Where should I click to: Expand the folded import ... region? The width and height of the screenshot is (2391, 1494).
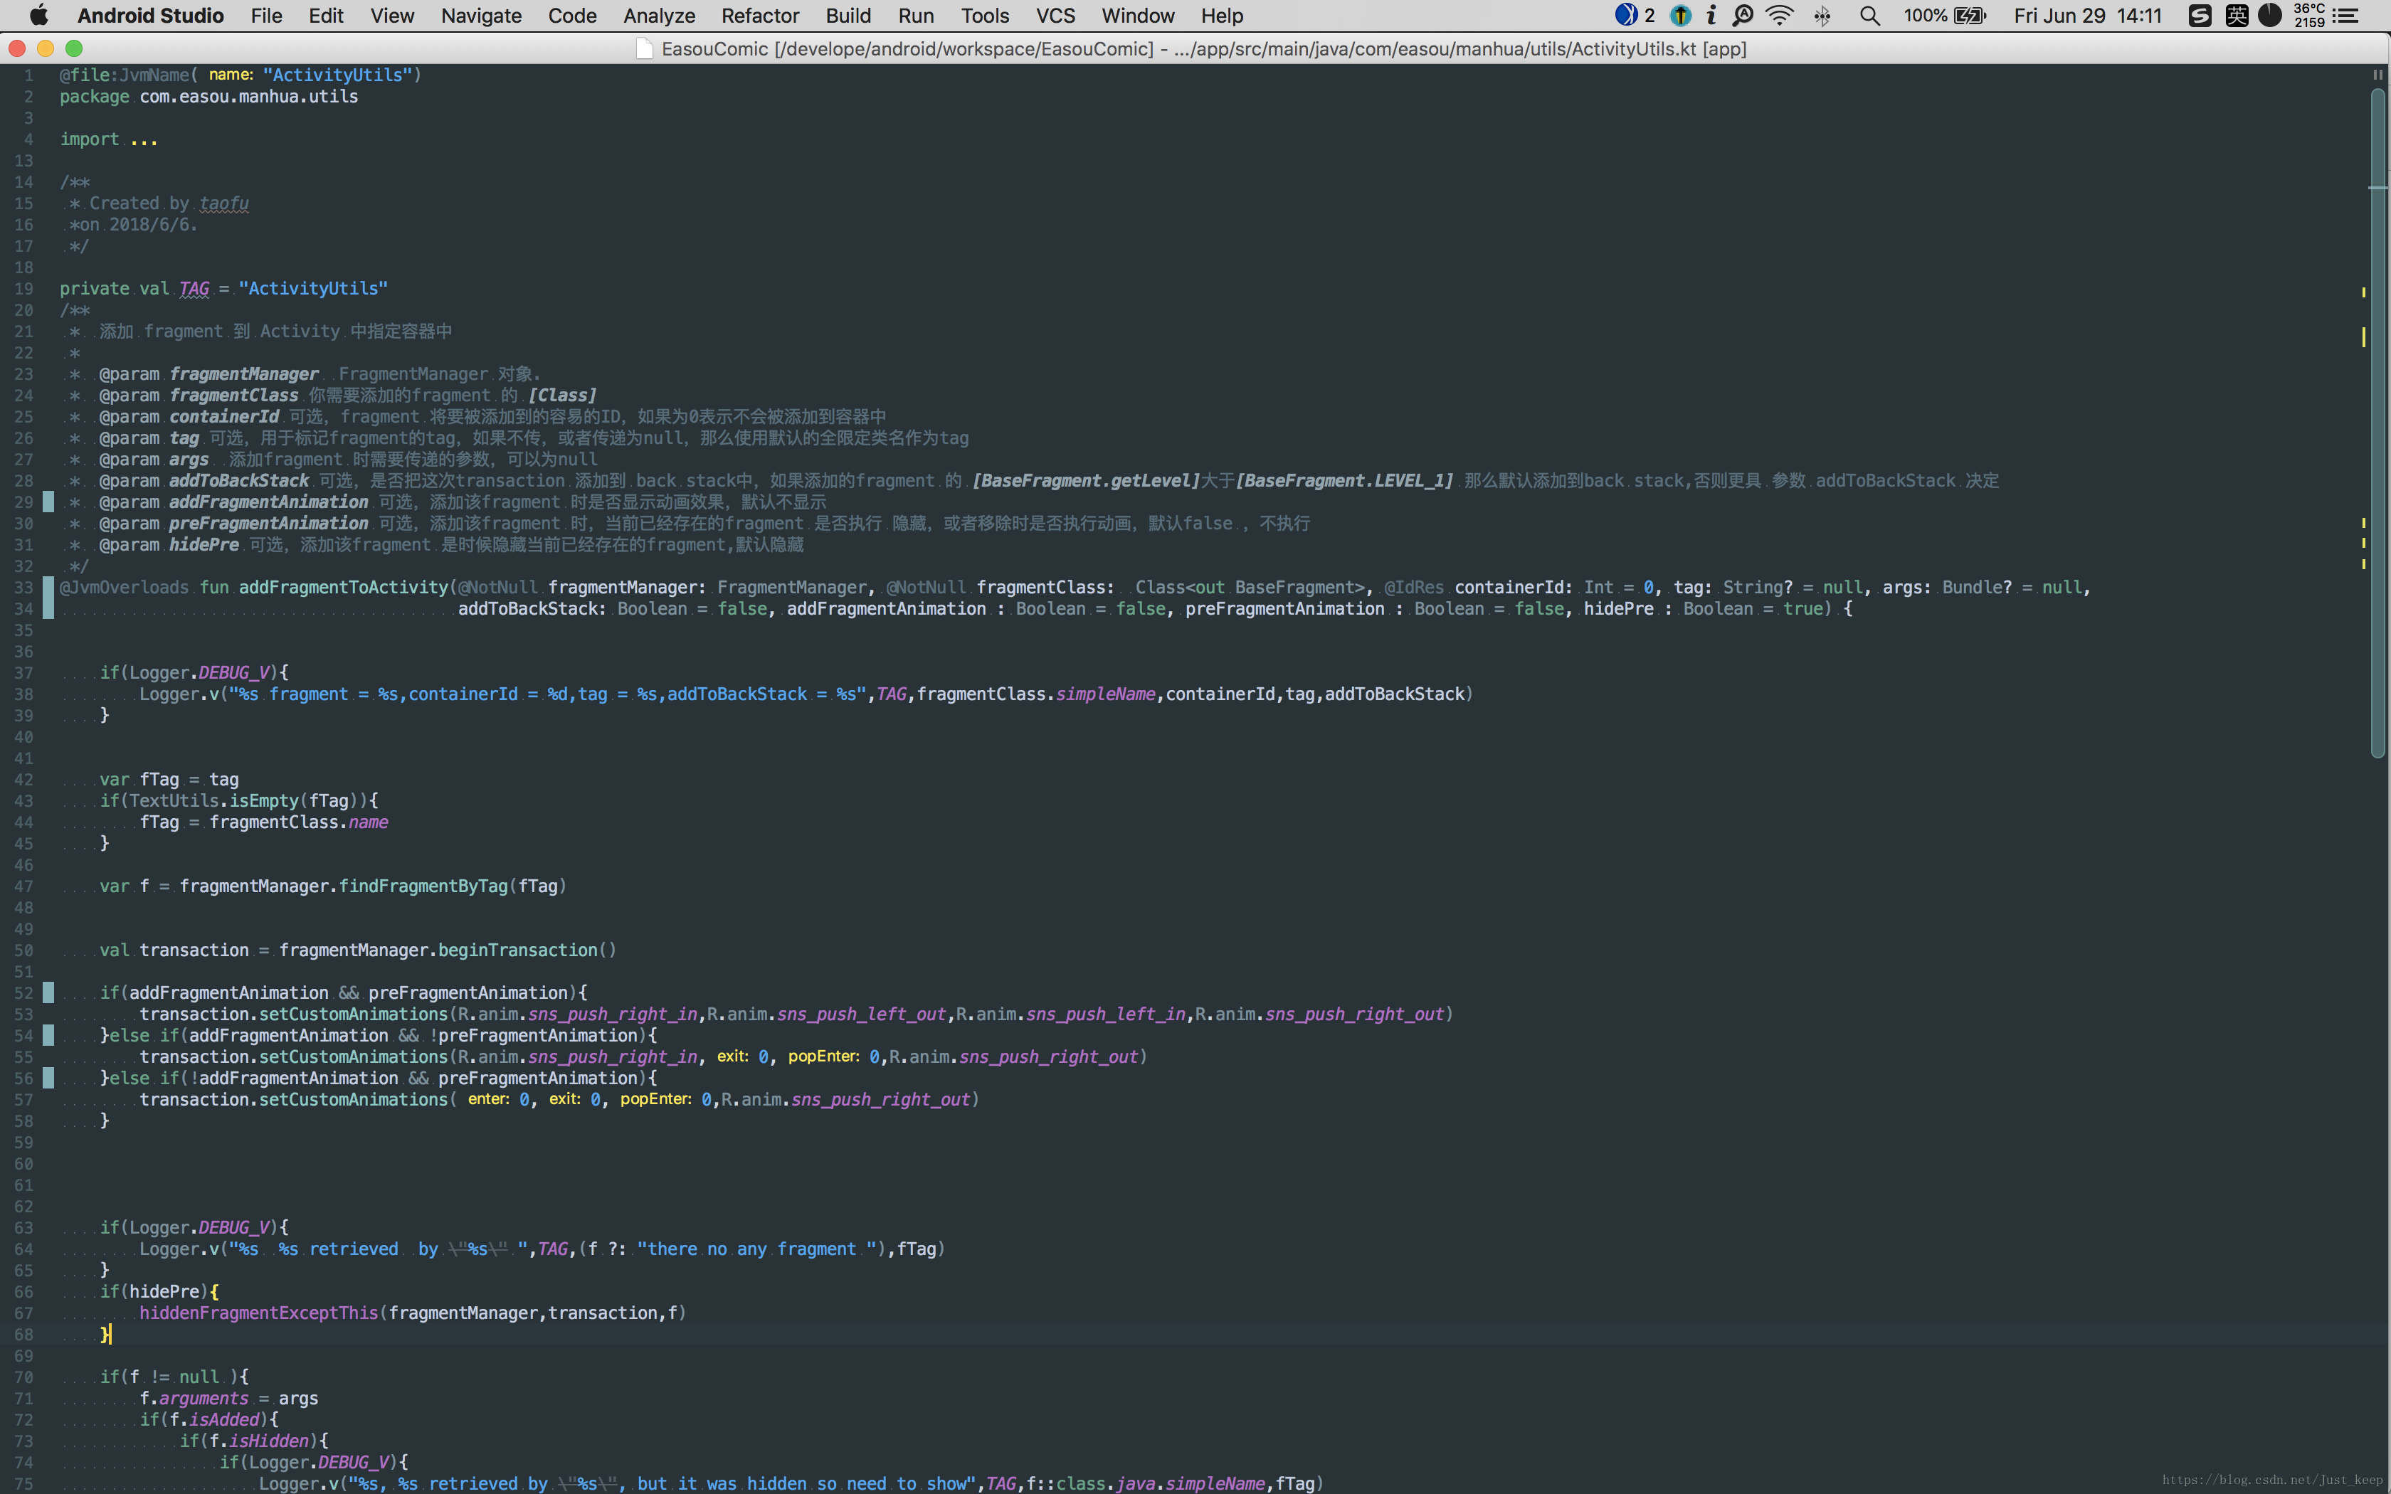pos(144,140)
